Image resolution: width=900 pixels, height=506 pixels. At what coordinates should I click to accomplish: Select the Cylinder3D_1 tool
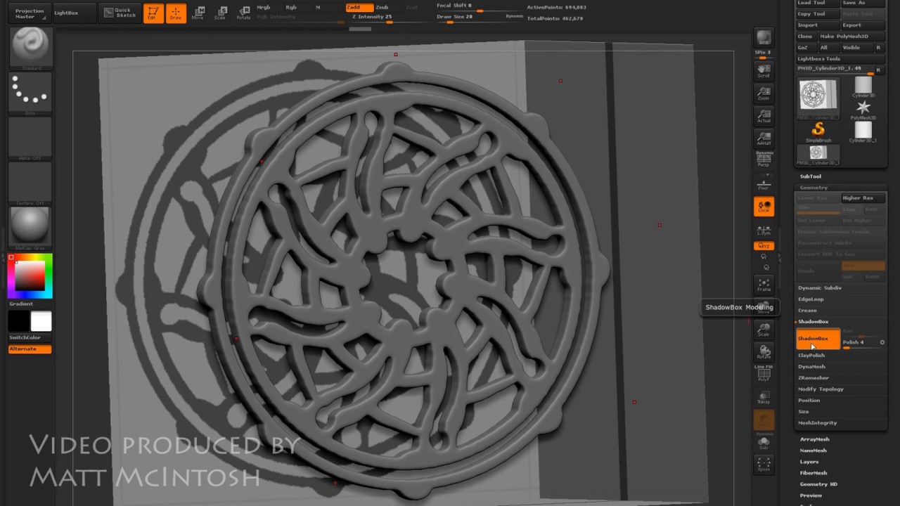click(x=863, y=131)
